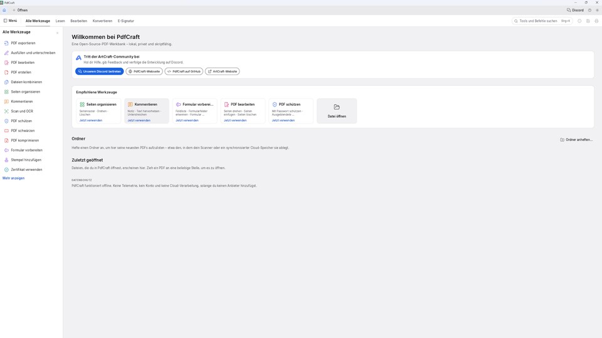This screenshot has height=338, width=602.
Task: Click the Willkommen bei PdfCraft heading
Action: point(105,37)
